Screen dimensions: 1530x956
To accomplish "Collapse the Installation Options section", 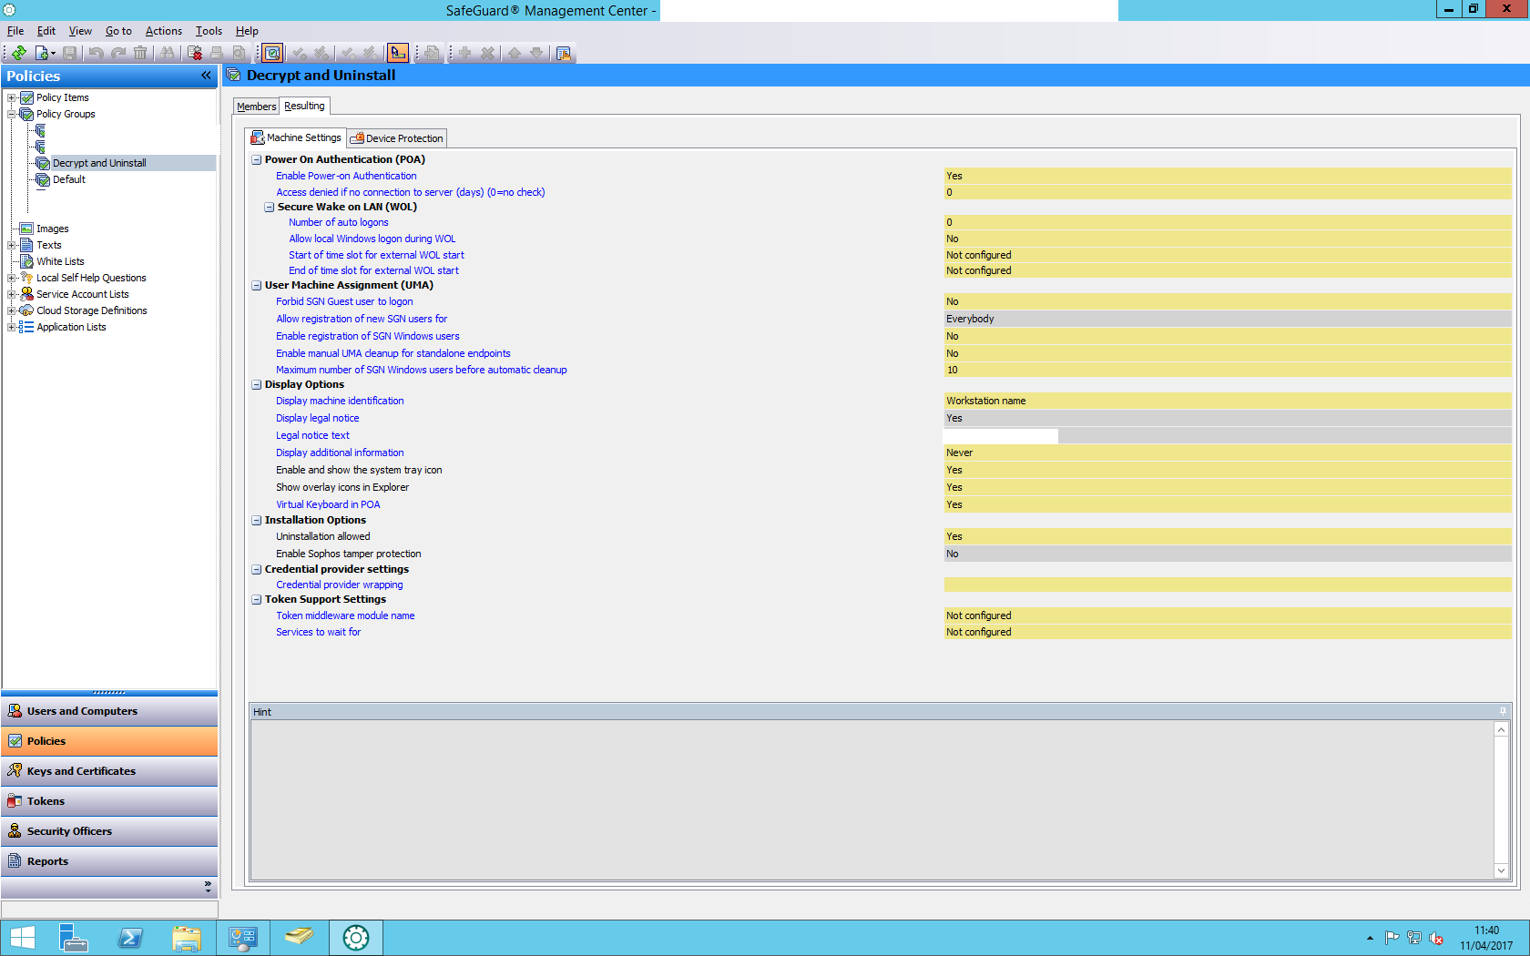I will pos(257,520).
